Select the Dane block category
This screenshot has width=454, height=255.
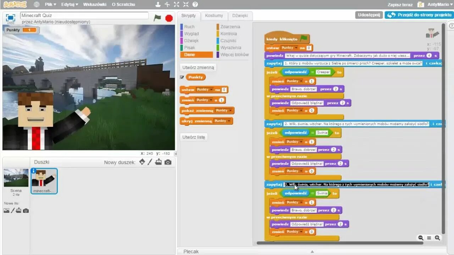click(196, 55)
